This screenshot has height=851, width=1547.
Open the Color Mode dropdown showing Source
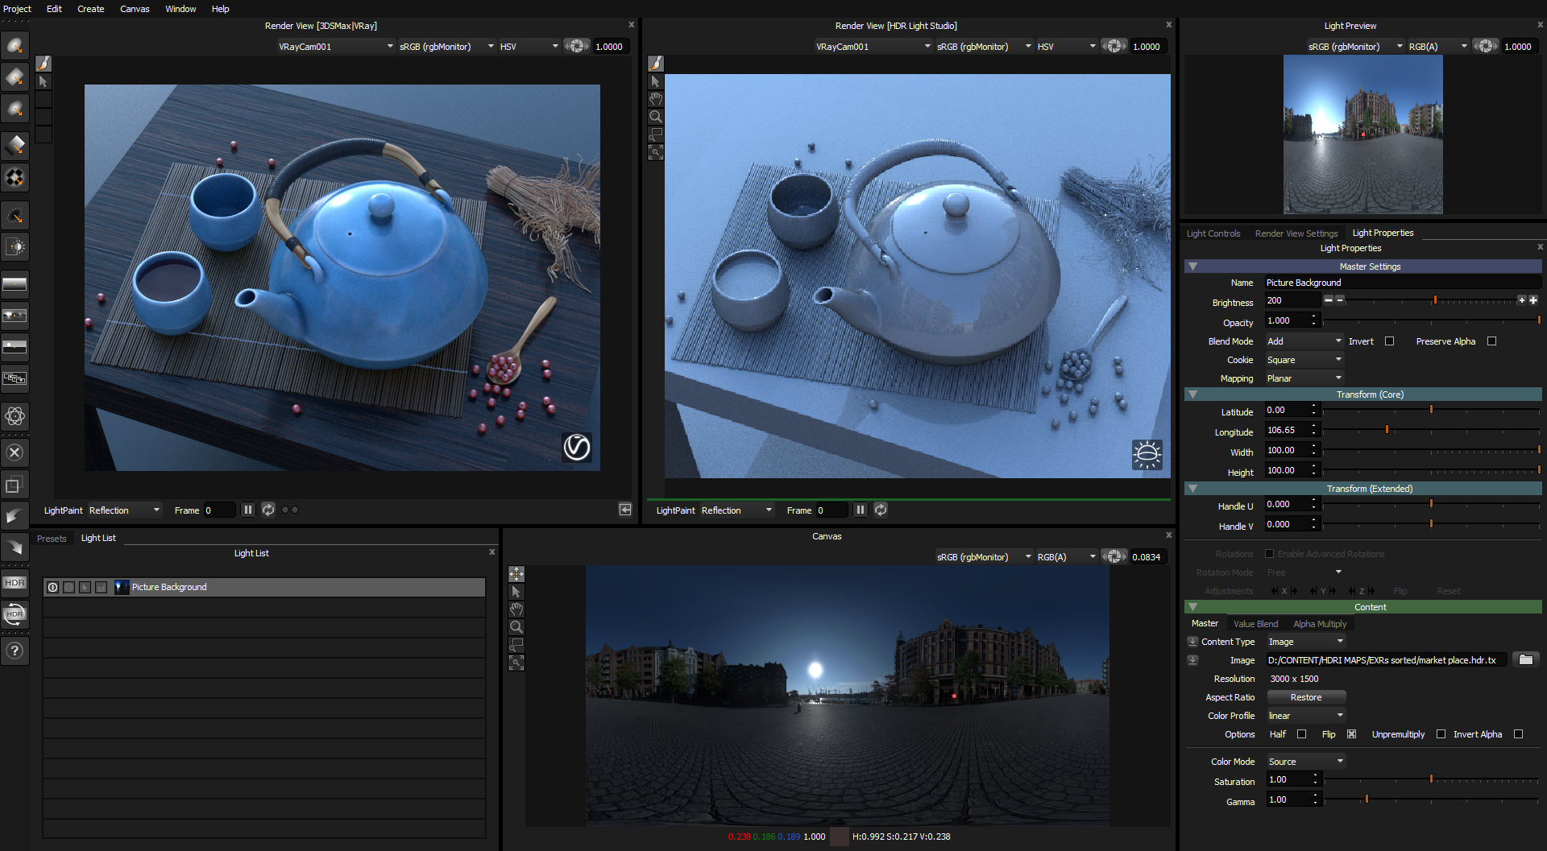pyautogui.click(x=1305, y=762)
